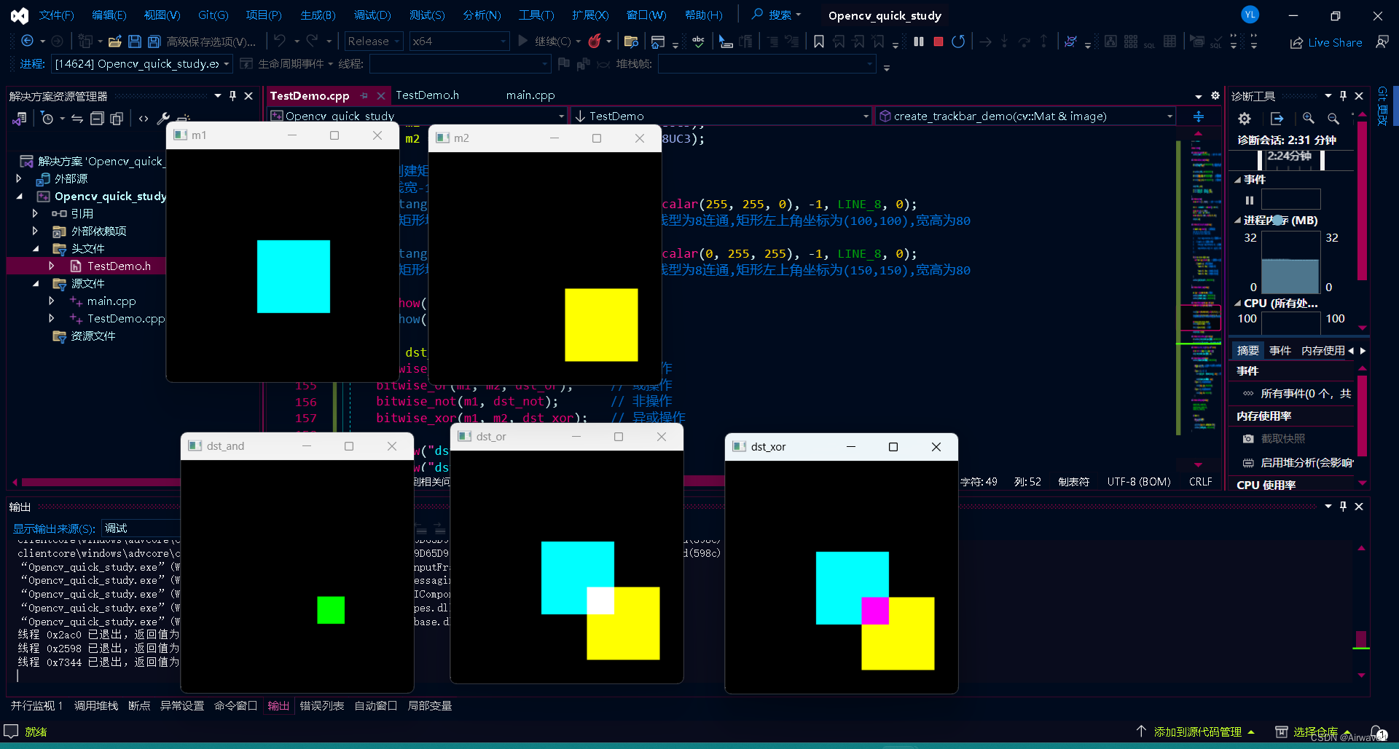
Task: Collapse all in Solution Explorer
Action: [97, 118]
